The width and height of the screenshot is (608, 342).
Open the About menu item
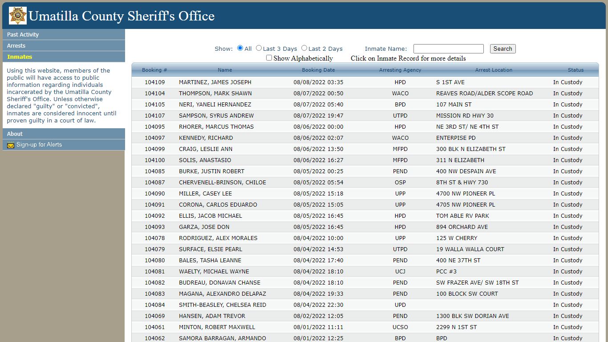click(64, 134)
